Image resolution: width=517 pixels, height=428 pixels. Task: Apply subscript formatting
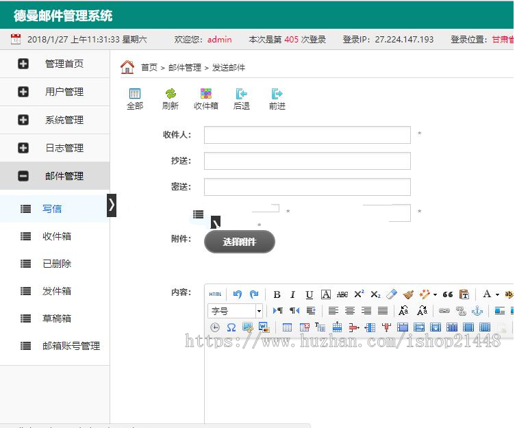(x=375, y=294)
